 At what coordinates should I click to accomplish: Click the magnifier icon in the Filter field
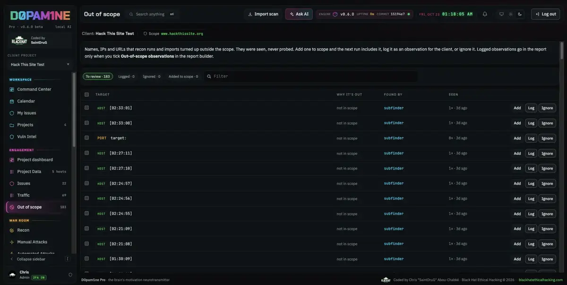click(209, 76)
